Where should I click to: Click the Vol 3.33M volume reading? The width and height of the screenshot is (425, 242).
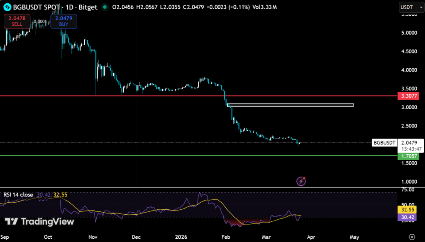tap(265, 7)
